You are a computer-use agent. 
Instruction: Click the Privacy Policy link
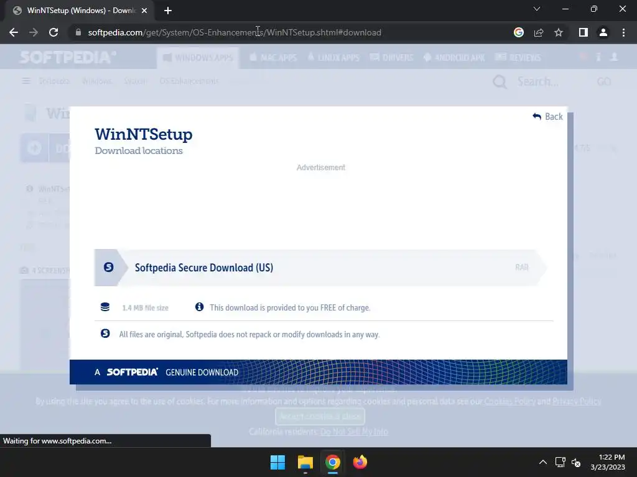577,401
